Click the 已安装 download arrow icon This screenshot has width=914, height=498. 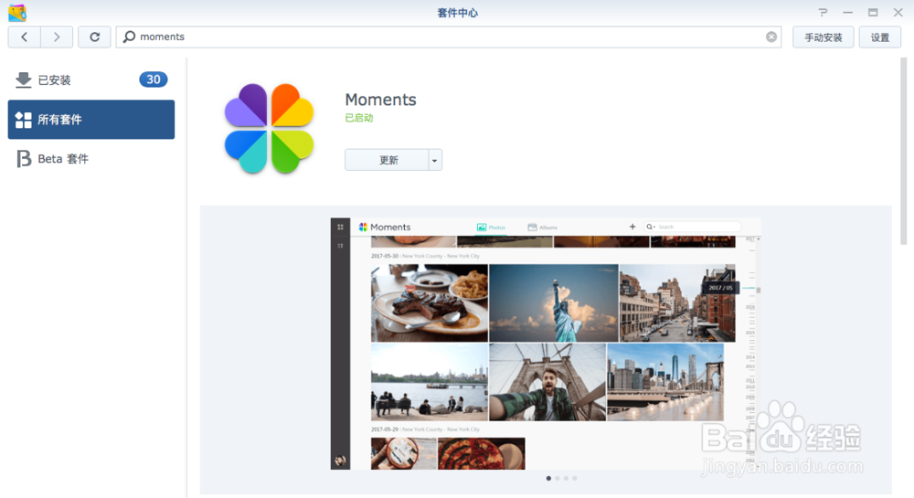pyautogui.click(x=24, y=79)
